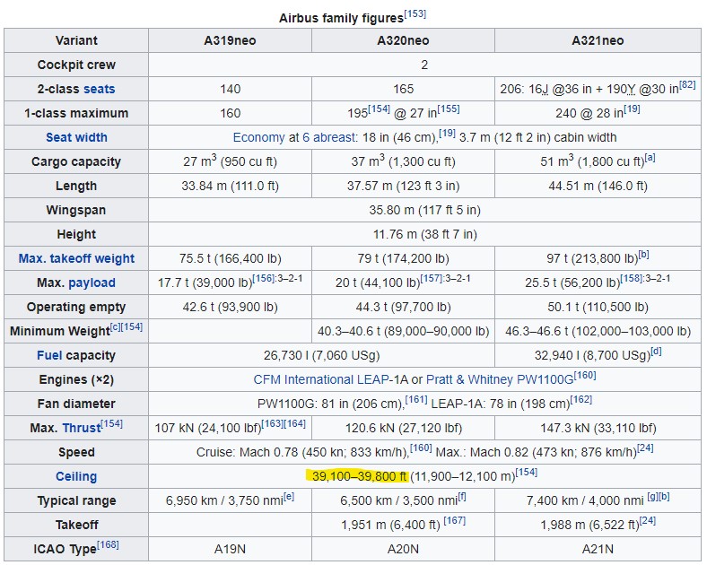Viewport: 707px width, 565px height.
Task: Open citation [154] in Ceiling row
Action: pyautogui.click(x=526, y=473)
